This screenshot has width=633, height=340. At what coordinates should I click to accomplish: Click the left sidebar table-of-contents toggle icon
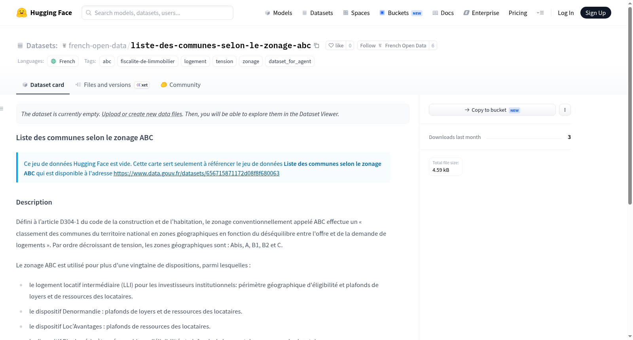[2, 108]
